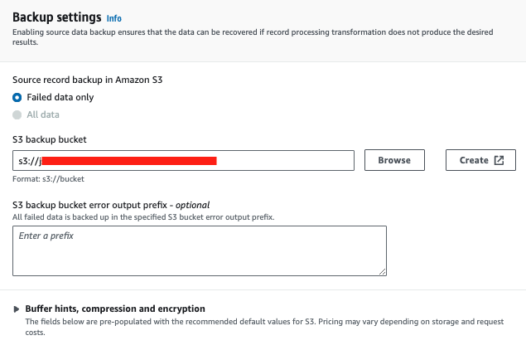Click the Failed data only label text
Screen dimensions: 526x350
pos(60,97)
